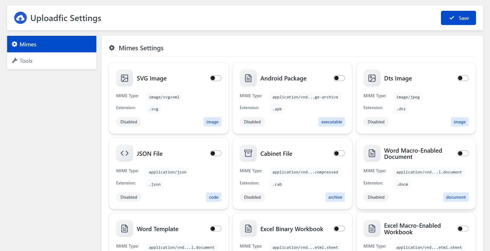
Task: Select the .apk extension value
Action: tap(277, 109)
